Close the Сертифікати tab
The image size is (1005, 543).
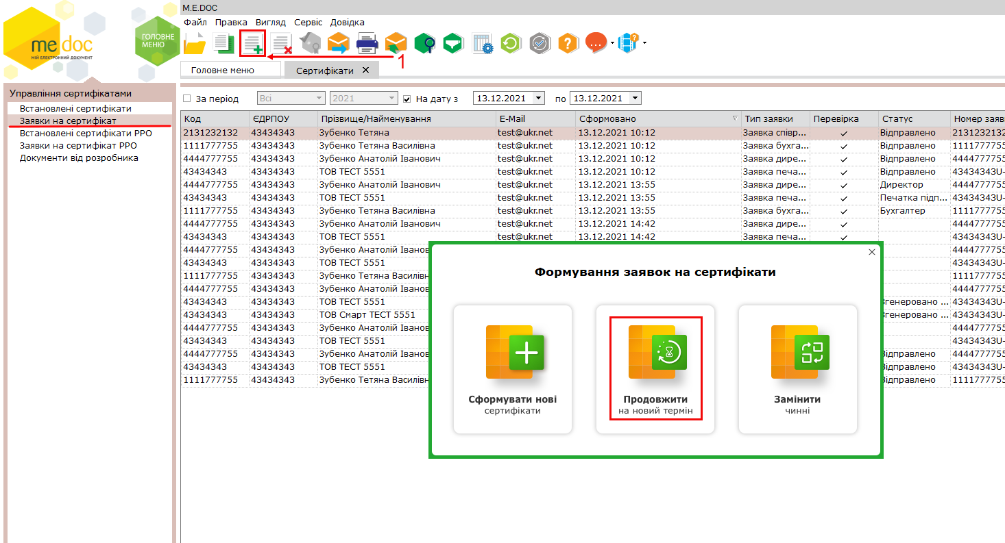click(365, 70)
